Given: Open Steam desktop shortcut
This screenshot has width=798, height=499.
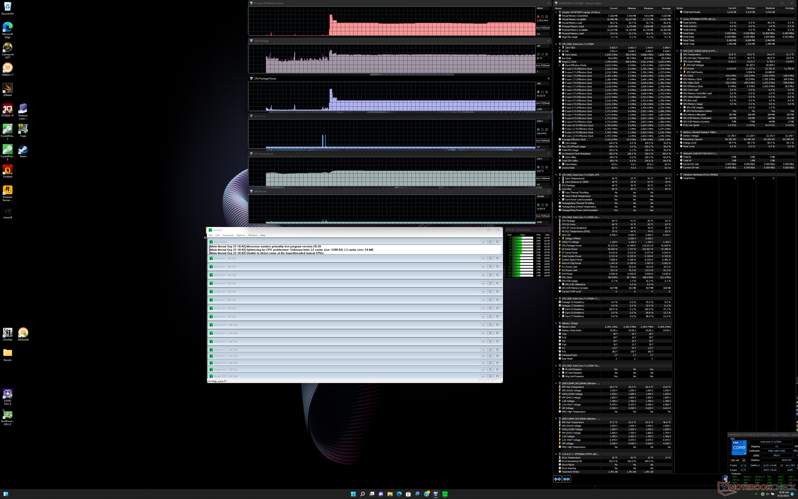Looking at the screenshot, I should [x=23, y=150].
